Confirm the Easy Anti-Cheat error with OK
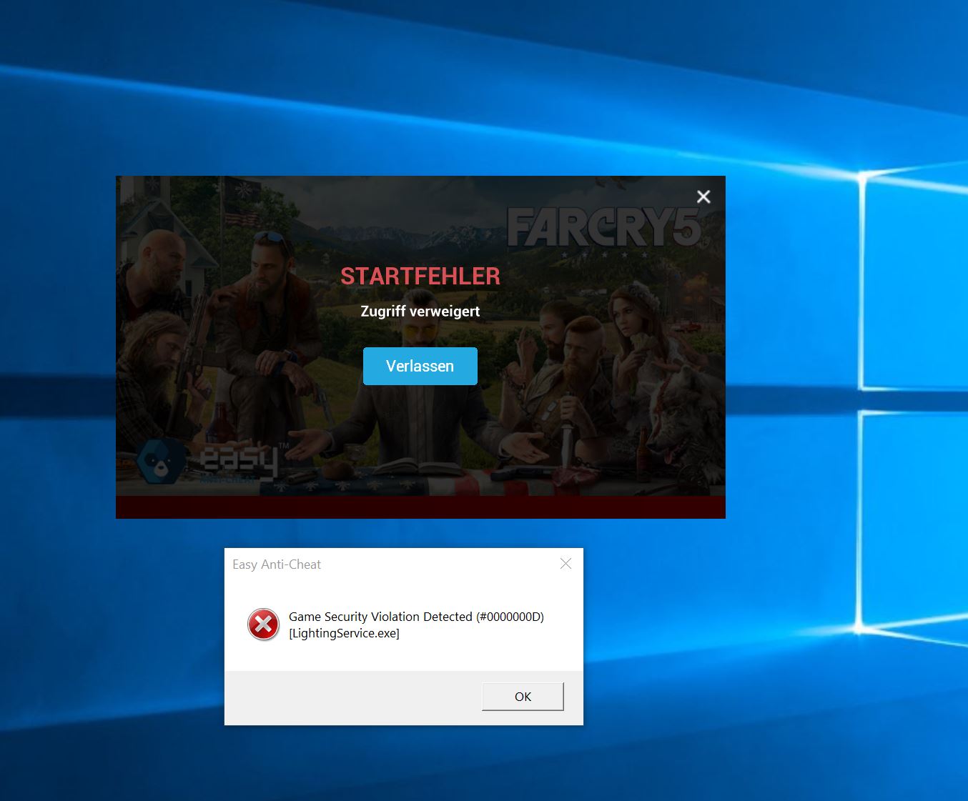The image size is (968, 801). [x=523, y=697]
